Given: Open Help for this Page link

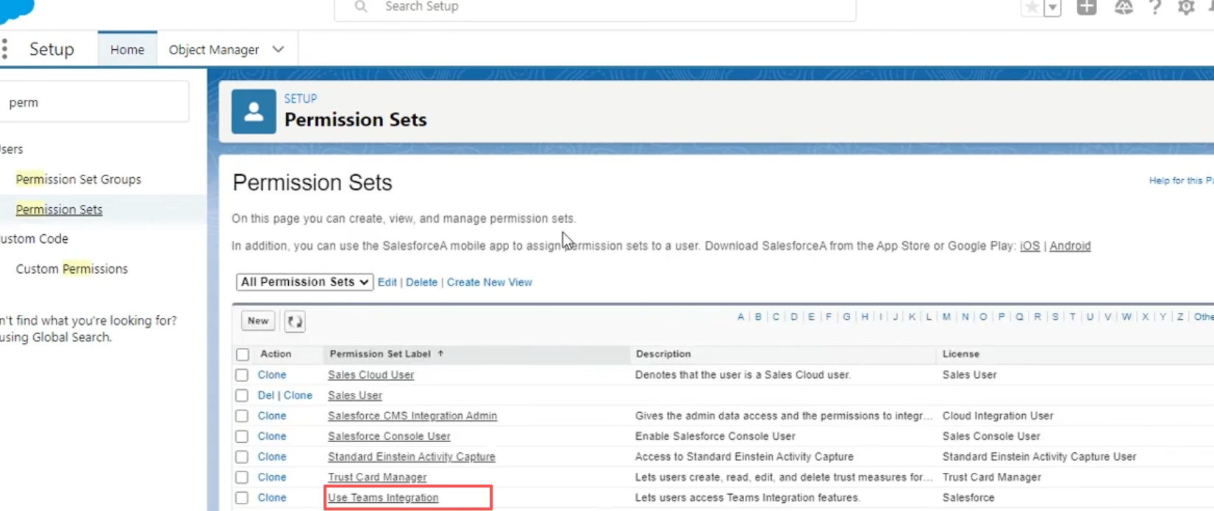Looking at the screenshot, I should point(1181,181).
